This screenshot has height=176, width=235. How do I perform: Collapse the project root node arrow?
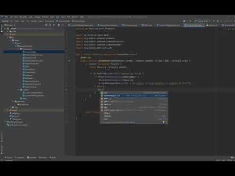pos(5,28)
